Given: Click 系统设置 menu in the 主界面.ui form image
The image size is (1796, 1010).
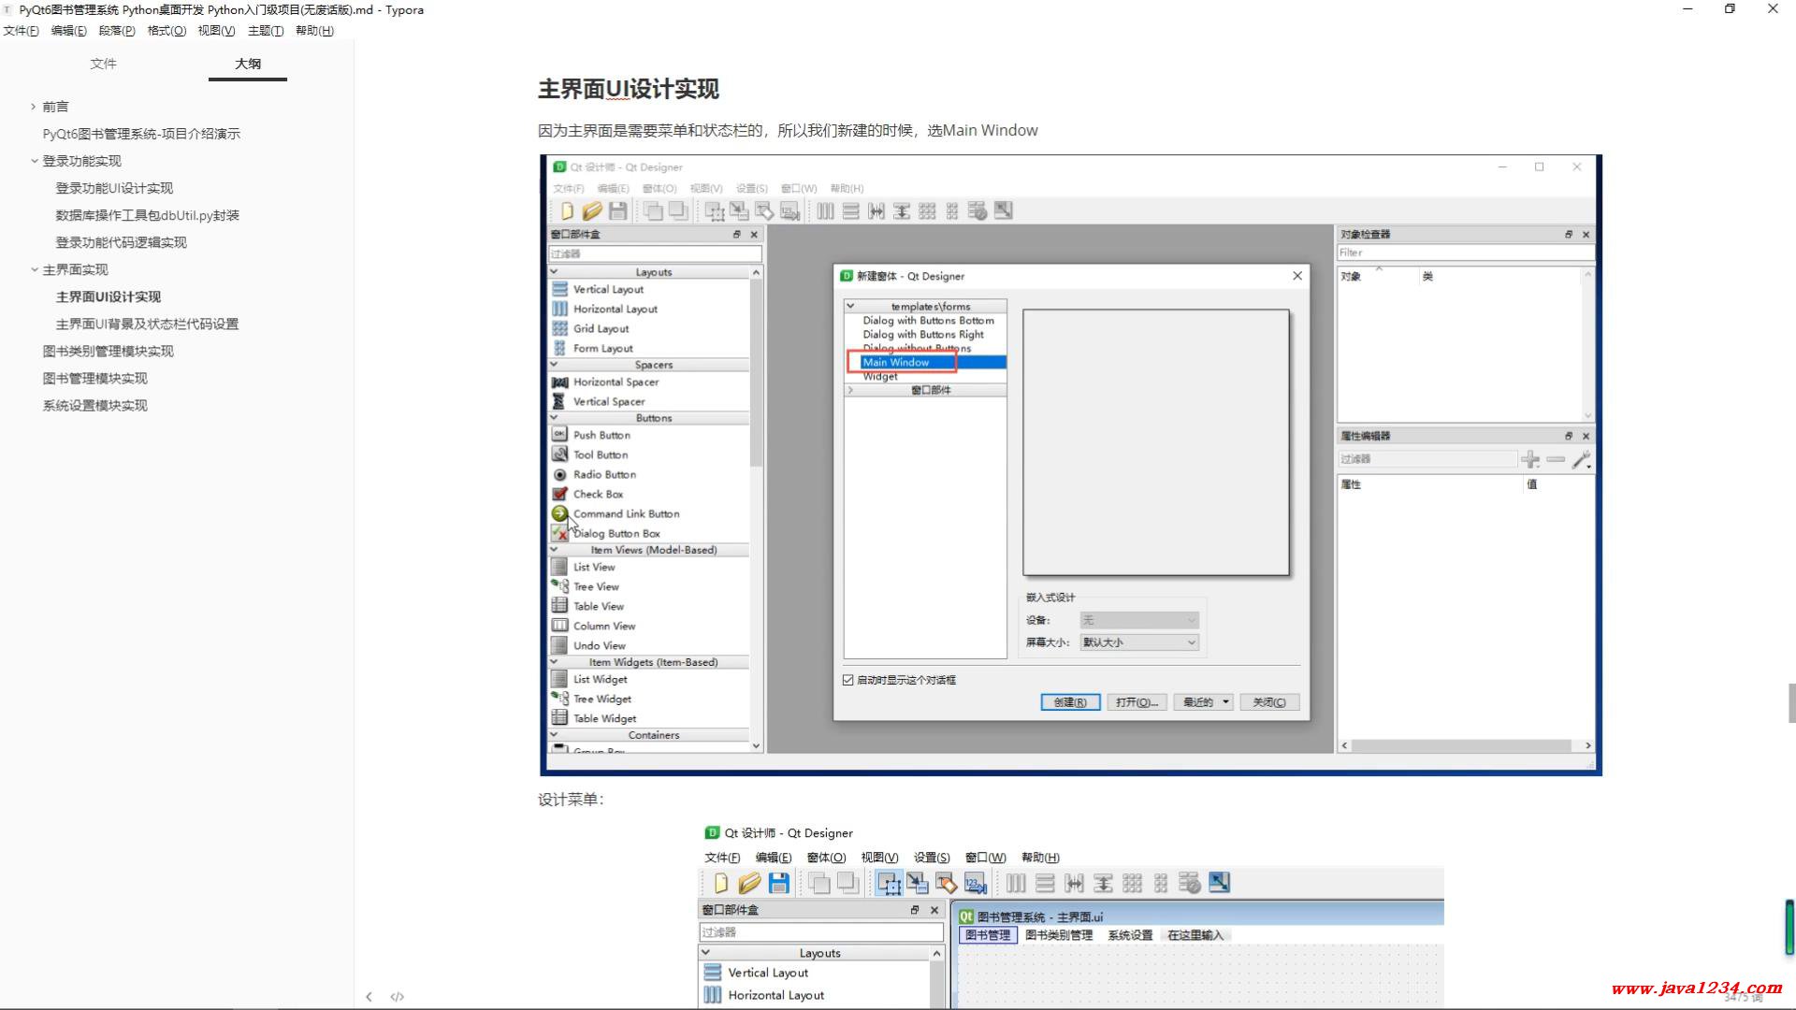Looking at the screenshot, I should click(1130, 935).
